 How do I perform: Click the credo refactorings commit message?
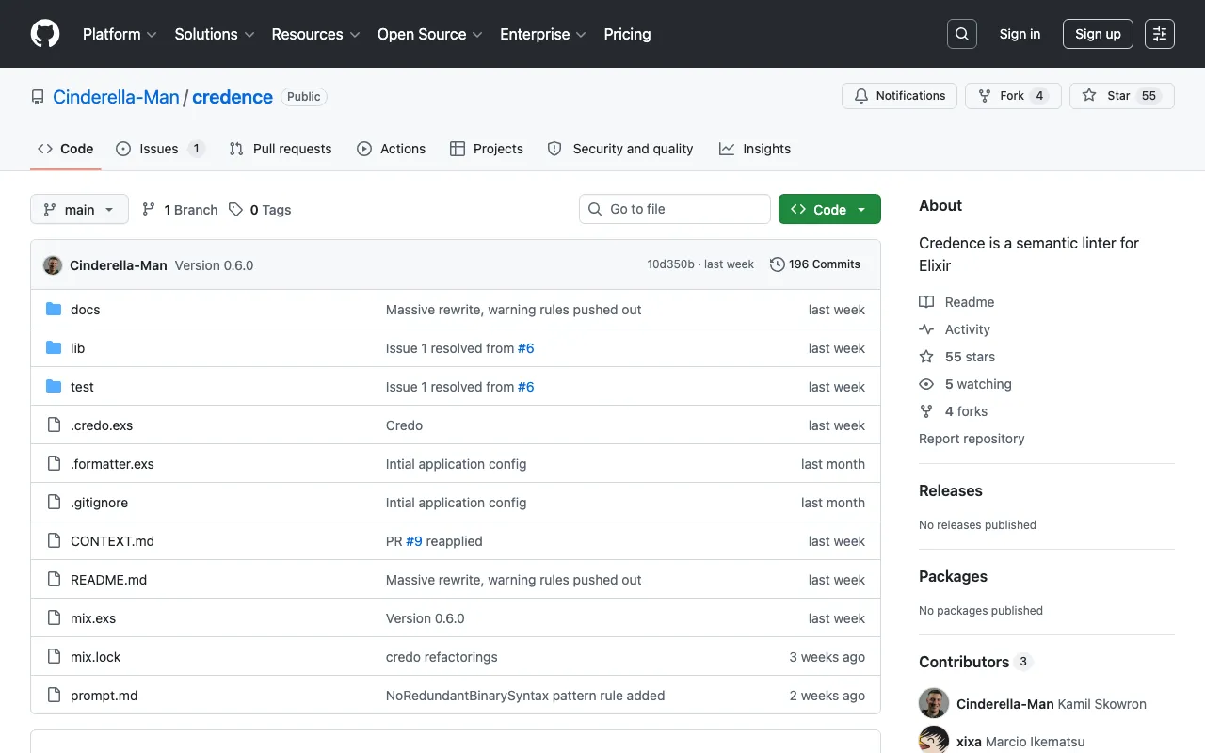tap(442, 657)
